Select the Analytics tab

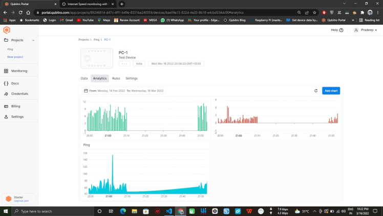100,78
